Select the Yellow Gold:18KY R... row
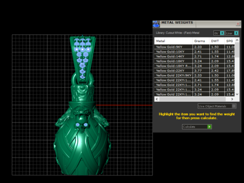The width and height of the screenshot is (244, 183). pyautogui.click(x=195, y=66)
